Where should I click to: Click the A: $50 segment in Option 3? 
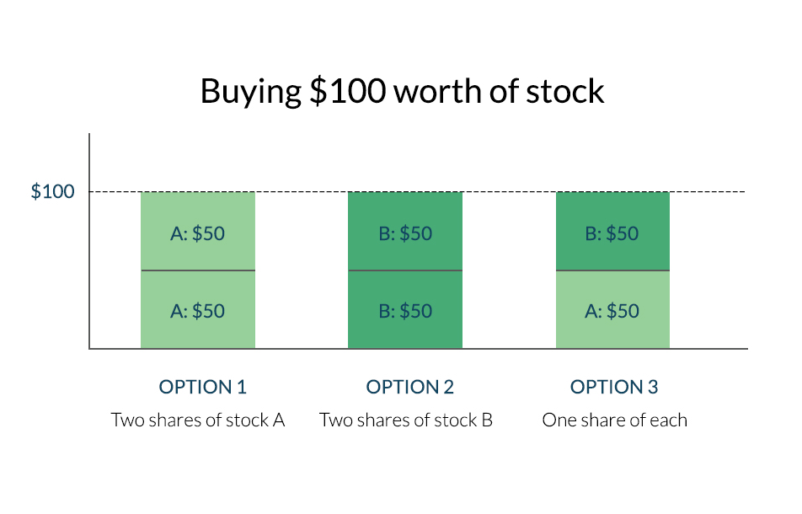click(612, 310)
